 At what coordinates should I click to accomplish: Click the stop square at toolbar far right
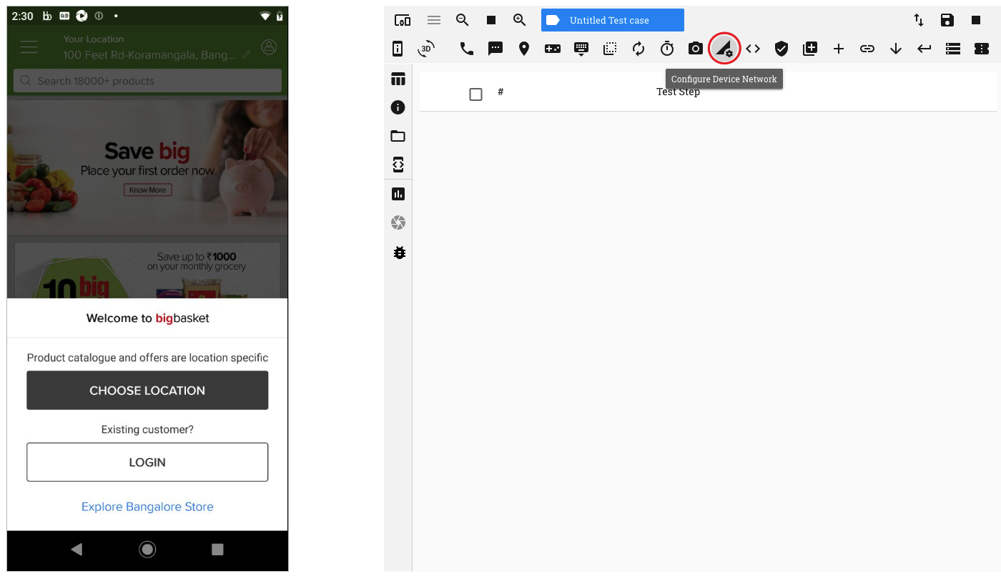pyautogui.click(x=976, y=20)
